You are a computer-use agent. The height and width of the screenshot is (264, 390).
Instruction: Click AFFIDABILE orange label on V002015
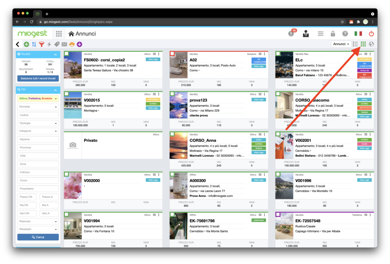[x=153, y=100]
